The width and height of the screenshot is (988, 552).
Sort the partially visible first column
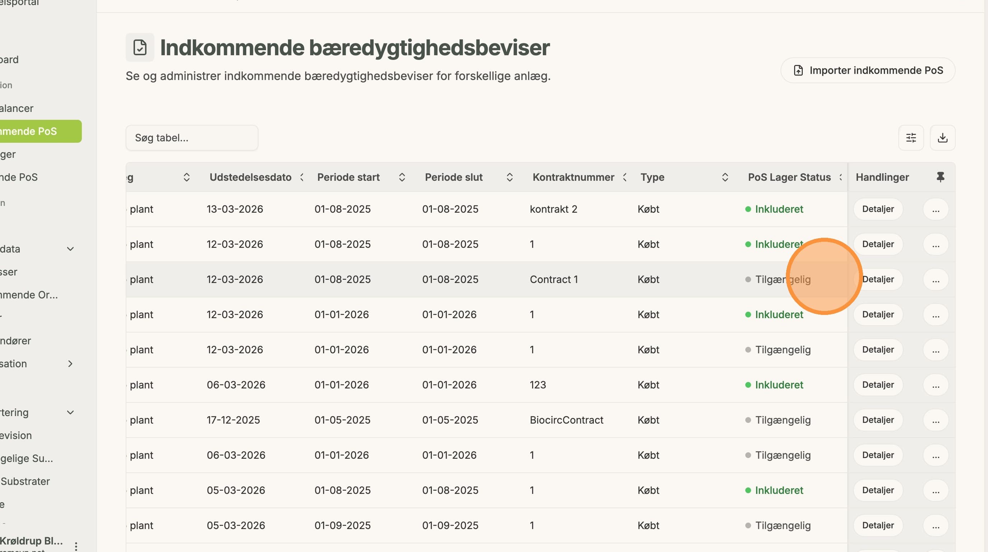[186, 177]
